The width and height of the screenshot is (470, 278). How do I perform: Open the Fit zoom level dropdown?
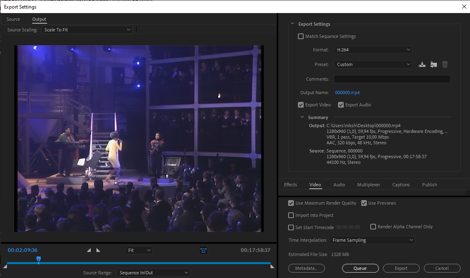(139, 250)
